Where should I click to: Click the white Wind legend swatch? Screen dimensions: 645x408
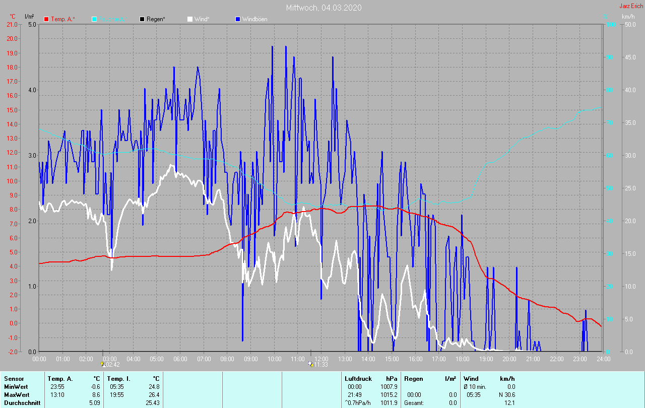[190, 19]
